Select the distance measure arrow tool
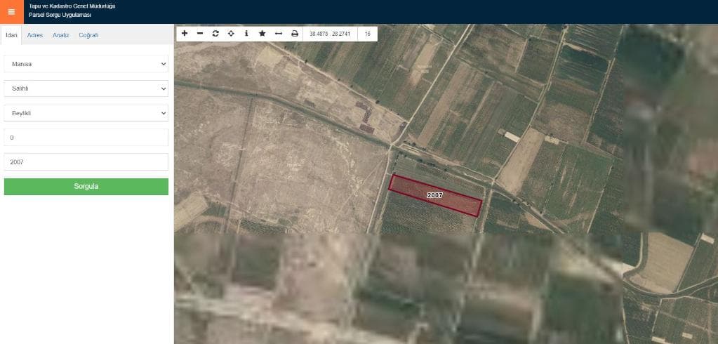This screenshot has height=344, width=718. pyautogui.click(x=278, y=34)
